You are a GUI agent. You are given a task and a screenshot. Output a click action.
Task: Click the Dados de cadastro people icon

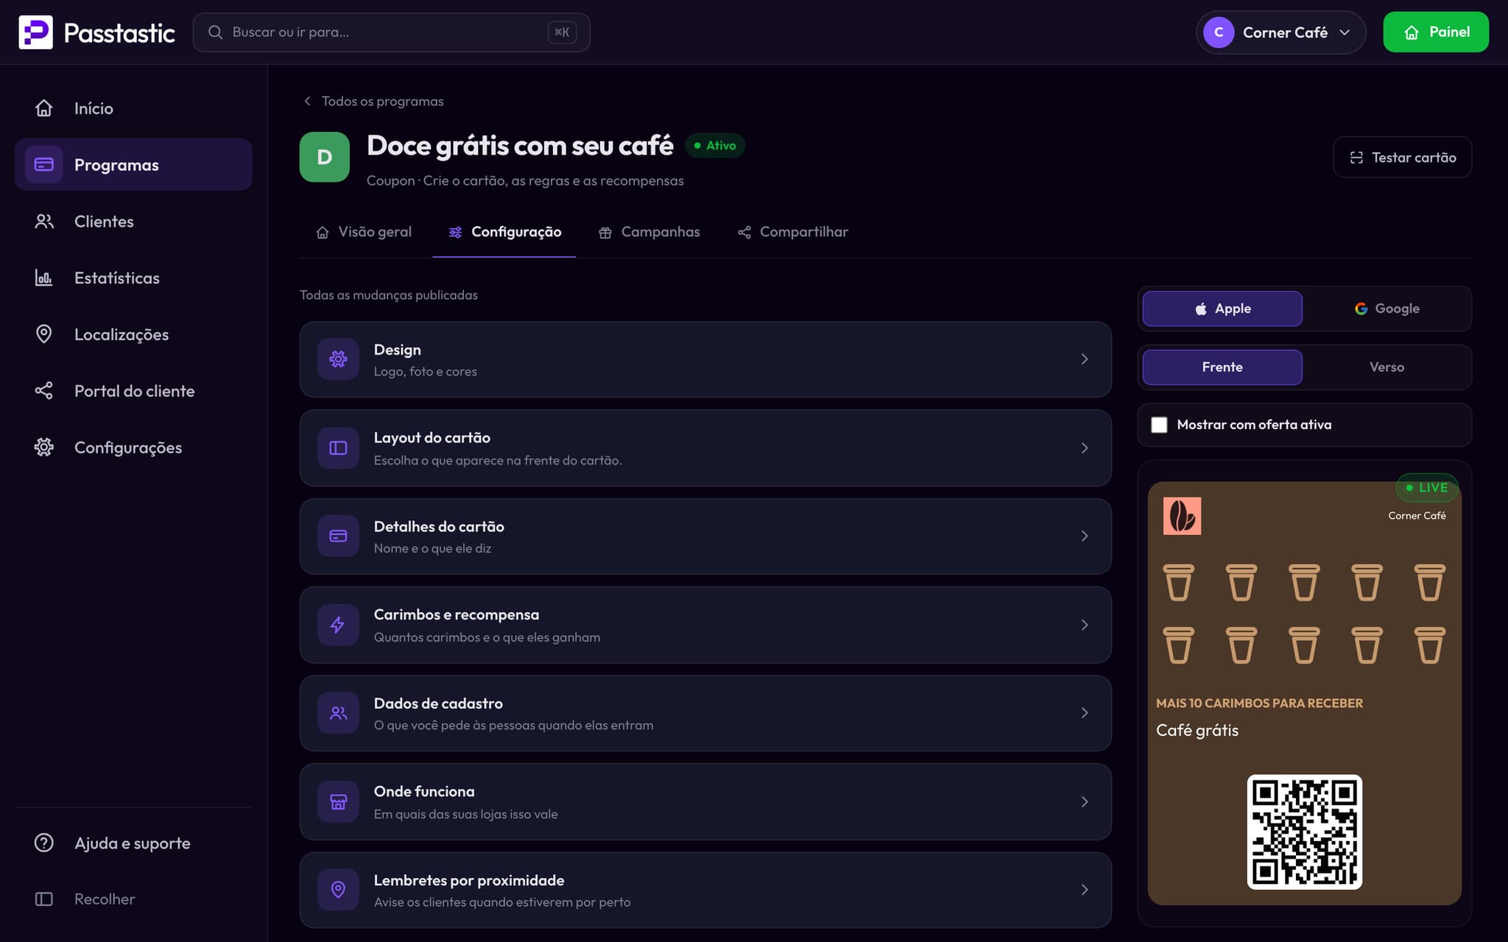[338, 713]
